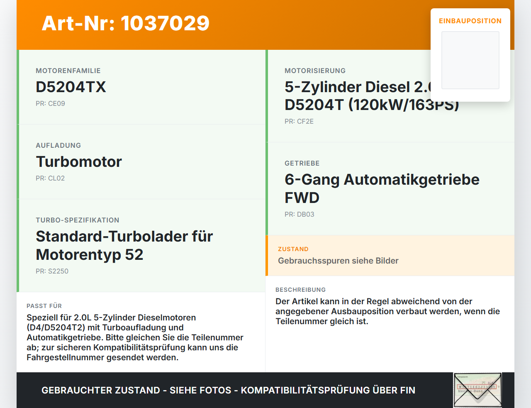Open the Einbauposition image placeholder
Viewport: 531px width, 408px height.
(x=470, y=60)
